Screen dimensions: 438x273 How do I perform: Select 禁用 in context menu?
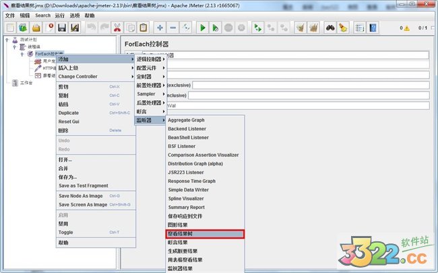point(96,224)
